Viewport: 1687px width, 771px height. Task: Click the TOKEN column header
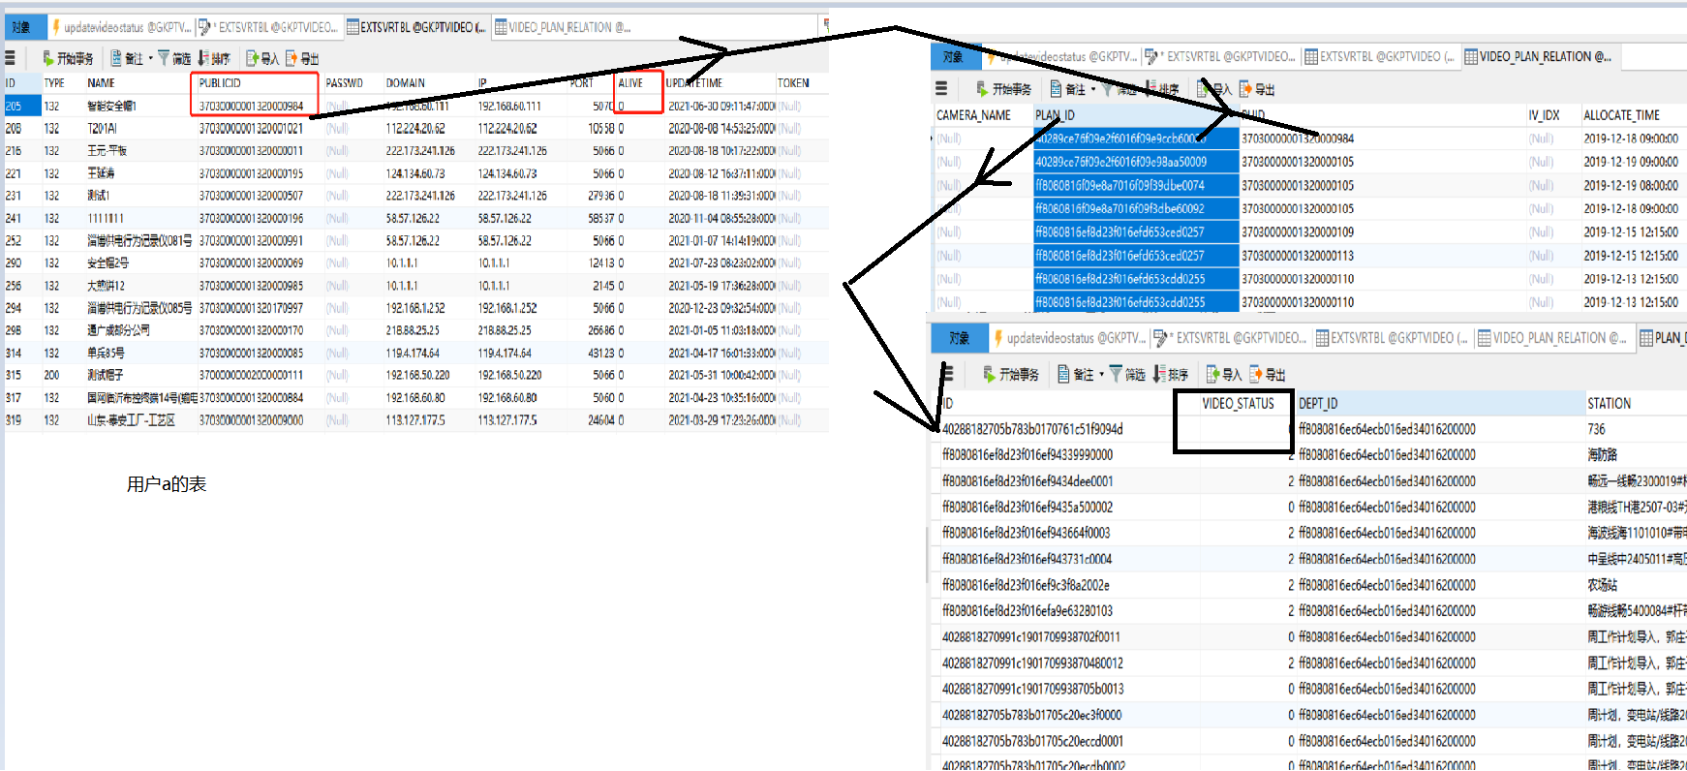[x=793, y=83]
